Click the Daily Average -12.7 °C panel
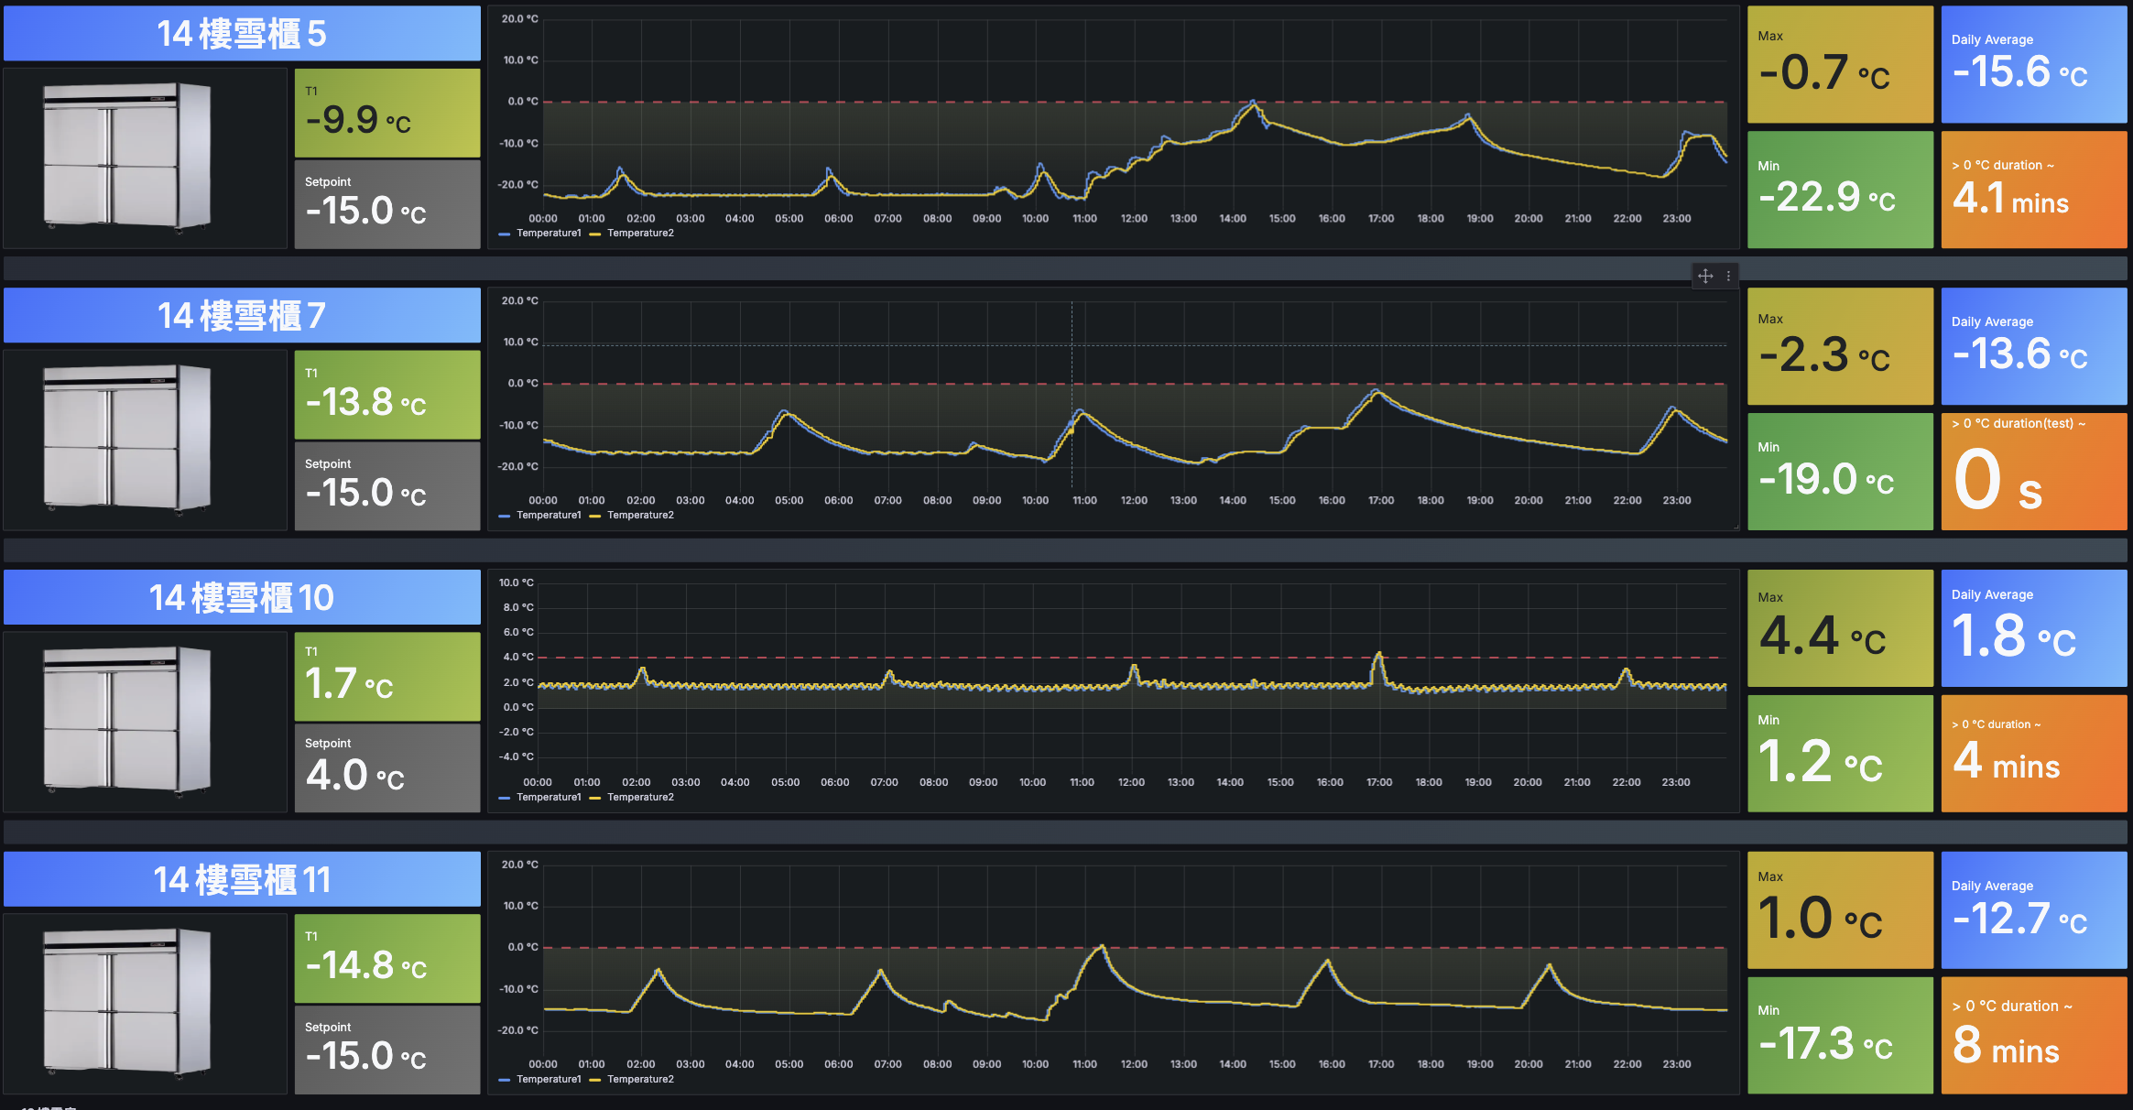The width and height of the screenshot is (2133, 1110). [2034, 911]
